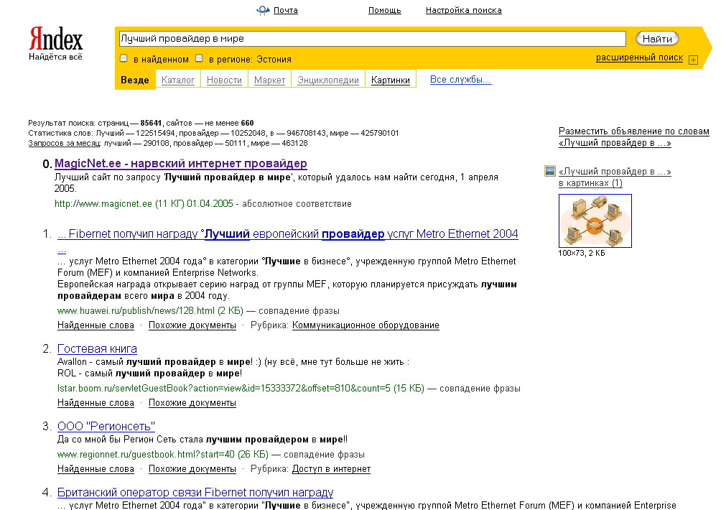Enable the 'в регионе: Эстония' checkbox
The image size is (721, 510).
point(199,58)
